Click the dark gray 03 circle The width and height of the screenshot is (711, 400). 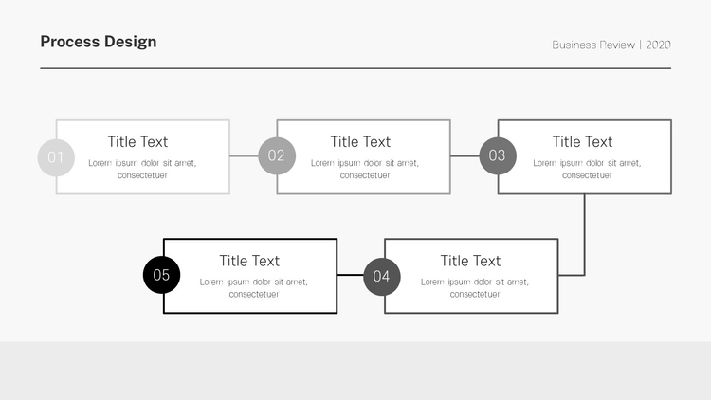coord(498,155)
